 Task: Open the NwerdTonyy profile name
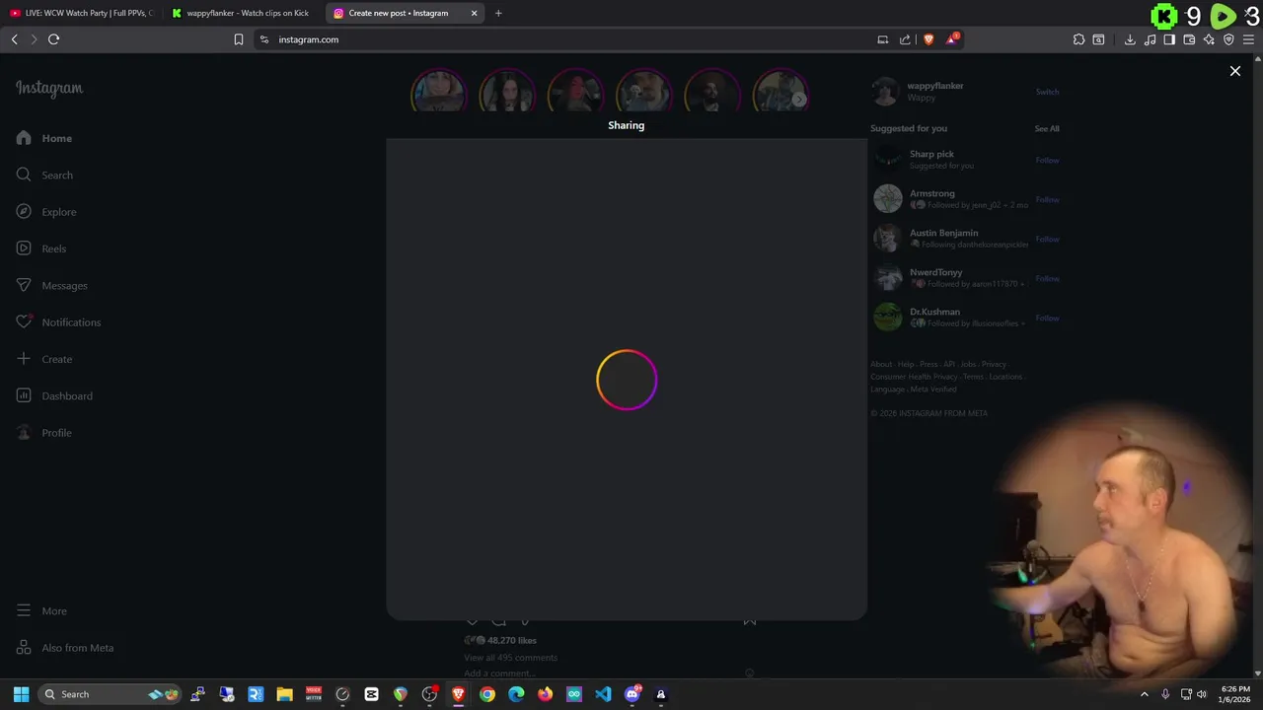coord(935,272)
